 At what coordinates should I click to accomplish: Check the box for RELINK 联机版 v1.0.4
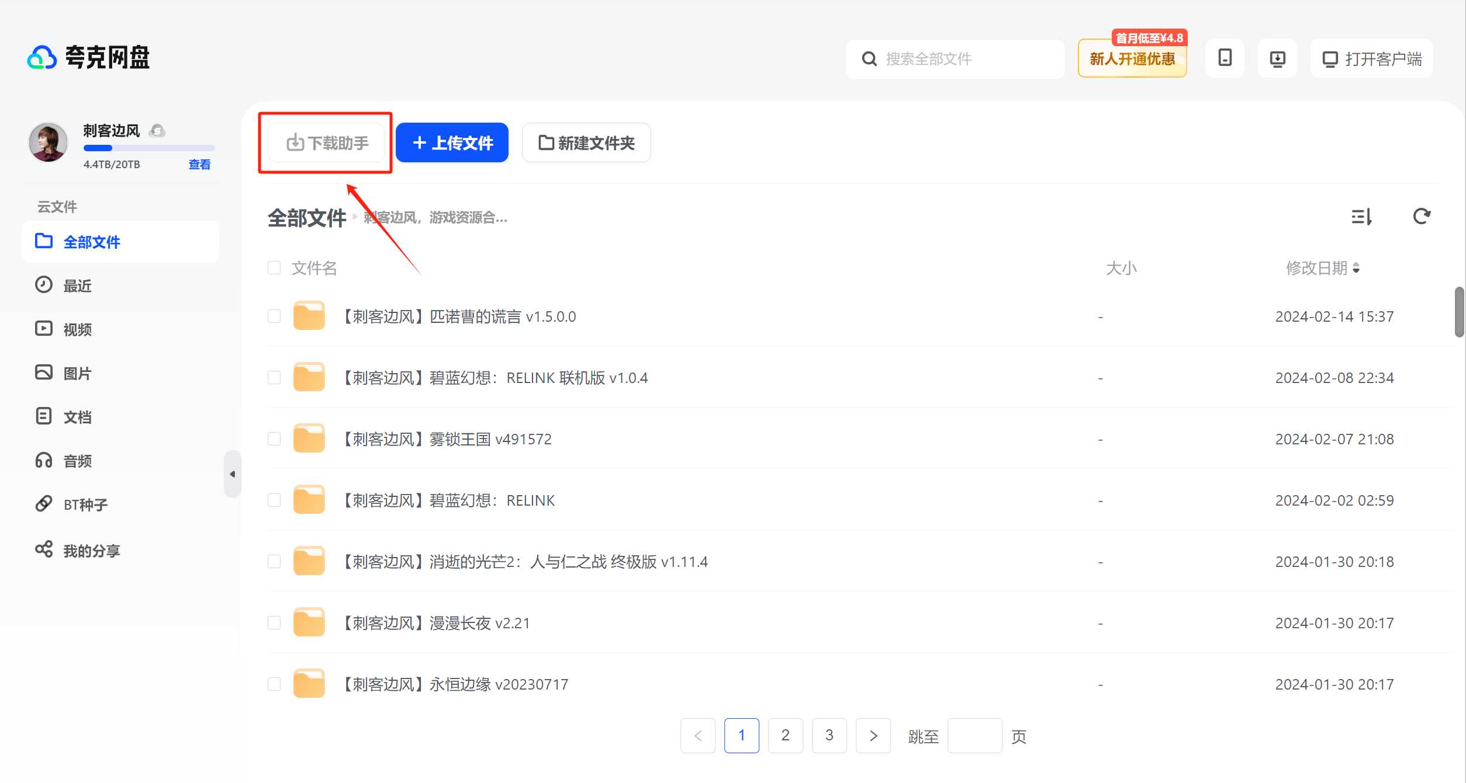[274, 378]
